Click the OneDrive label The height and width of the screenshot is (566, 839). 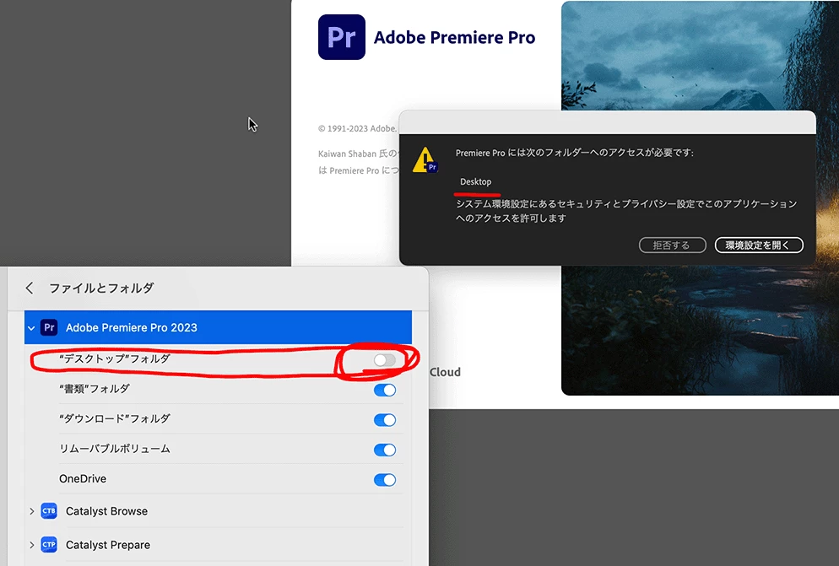point(83,478)
